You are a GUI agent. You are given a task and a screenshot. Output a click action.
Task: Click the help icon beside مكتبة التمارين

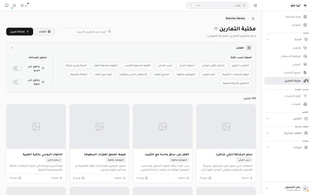coord(216,29)
